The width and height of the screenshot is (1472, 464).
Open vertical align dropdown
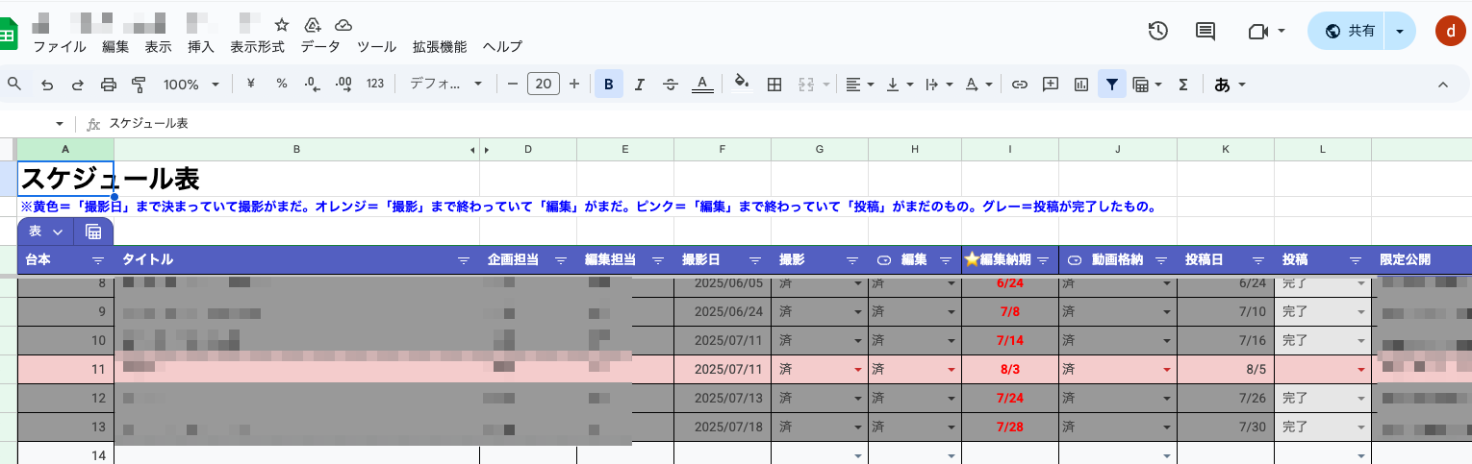(899, 85)
